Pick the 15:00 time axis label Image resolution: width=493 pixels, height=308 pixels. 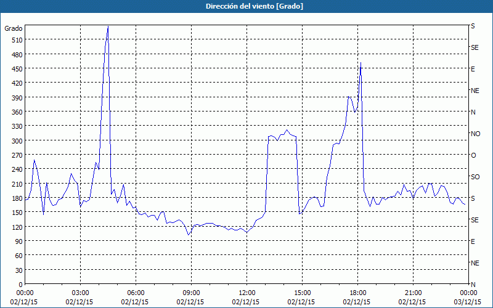tap(302, 293)
